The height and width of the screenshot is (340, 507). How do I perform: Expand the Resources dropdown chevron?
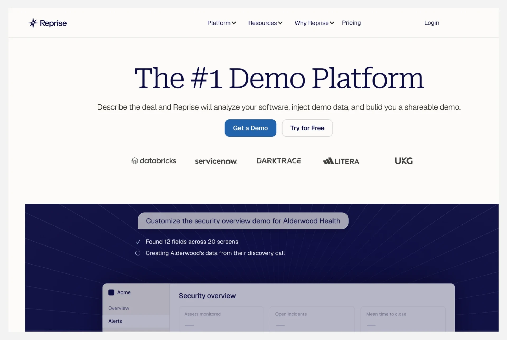coord(280,23)
